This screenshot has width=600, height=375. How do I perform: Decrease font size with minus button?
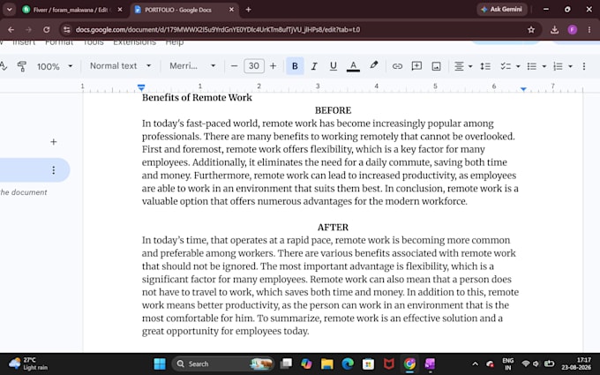[234, 66]
